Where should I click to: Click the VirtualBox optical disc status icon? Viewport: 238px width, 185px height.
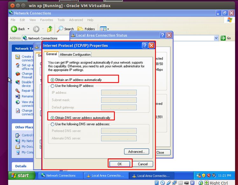tap(163, 183)
